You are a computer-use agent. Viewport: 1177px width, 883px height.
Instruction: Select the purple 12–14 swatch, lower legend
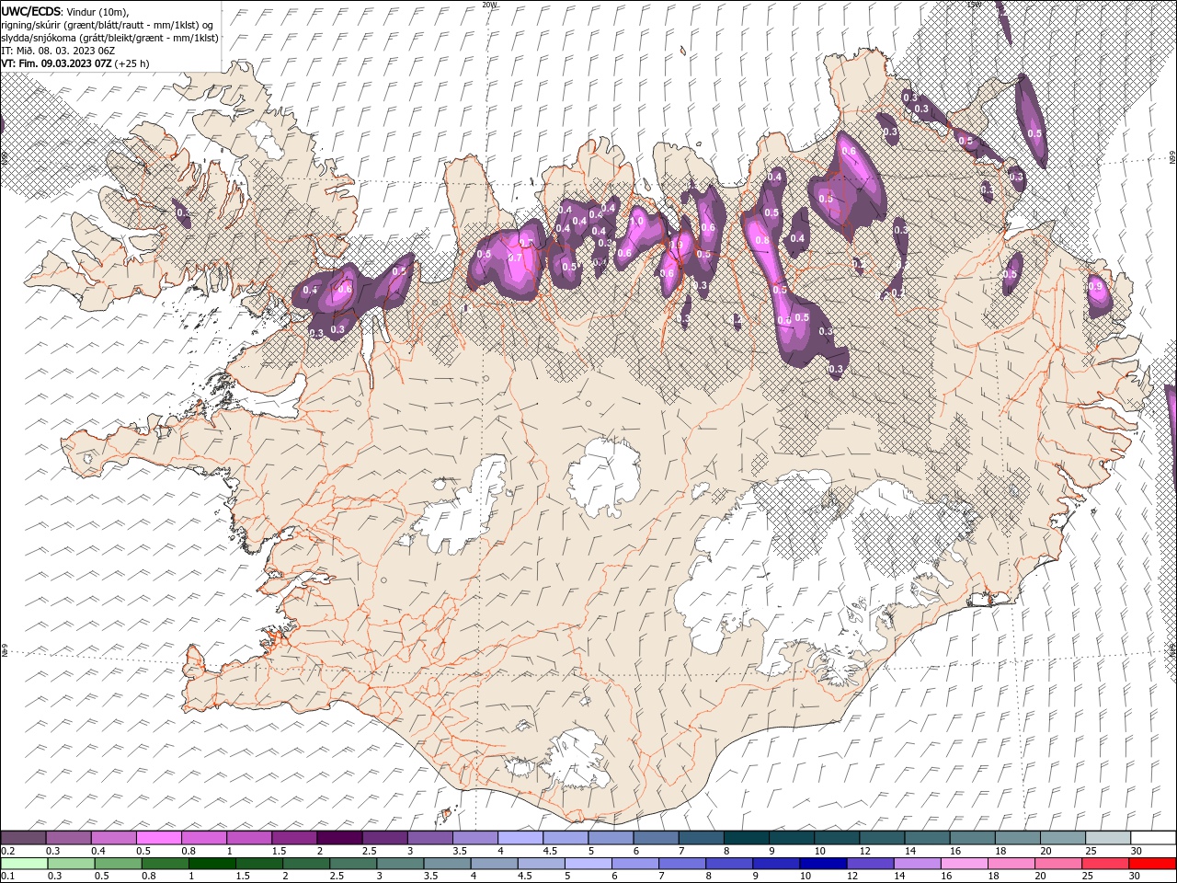click(x=870, y=864)
